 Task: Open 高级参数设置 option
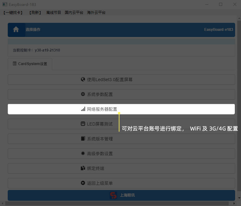click(121, 154)
